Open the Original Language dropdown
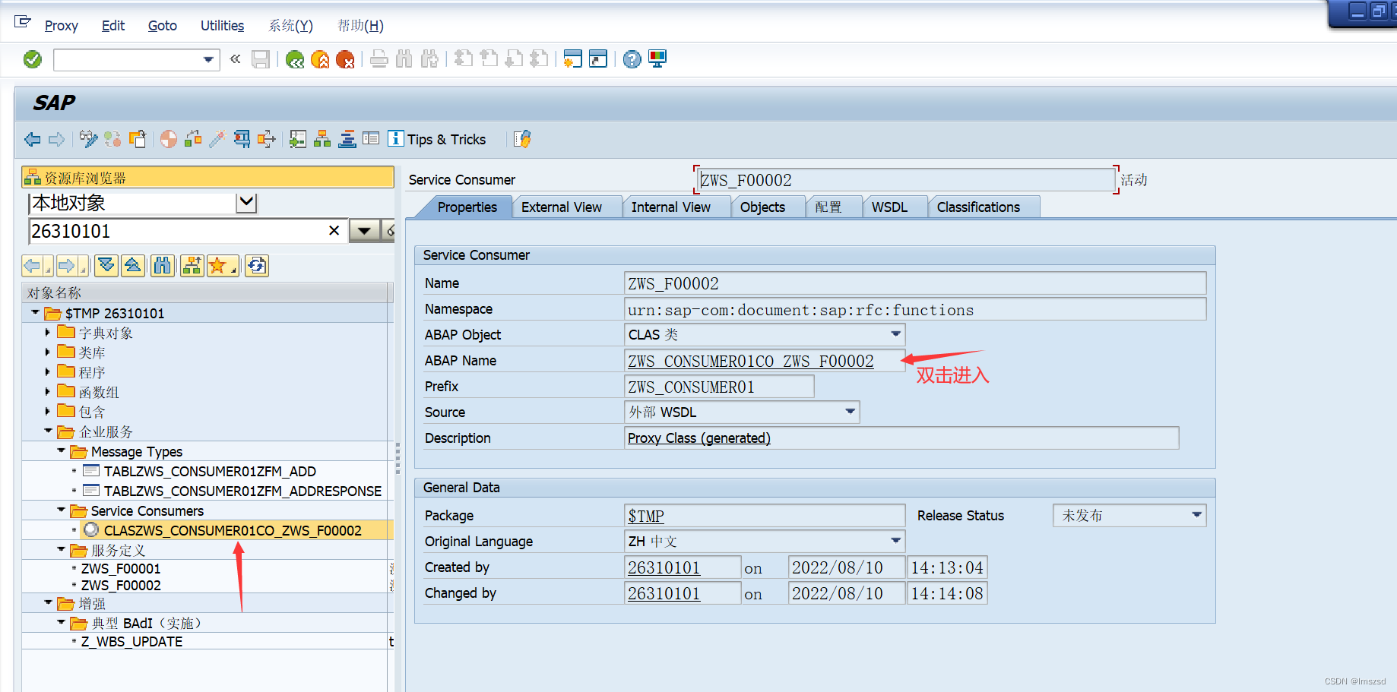Screen dimensions: 1397x692 tap(895, 541)
